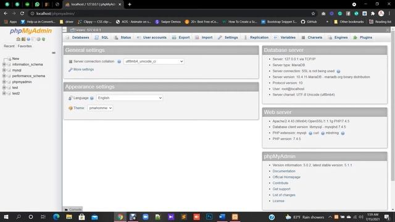Image resolution: width=395 pixels, height=222 pixels.
Task: Open the Theme dropdown
Action: click(100, 108)
